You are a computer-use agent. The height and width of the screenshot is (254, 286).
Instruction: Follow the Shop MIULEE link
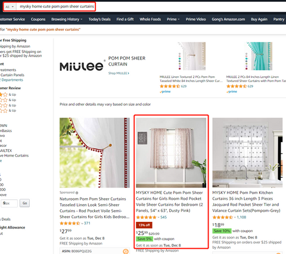119,73
